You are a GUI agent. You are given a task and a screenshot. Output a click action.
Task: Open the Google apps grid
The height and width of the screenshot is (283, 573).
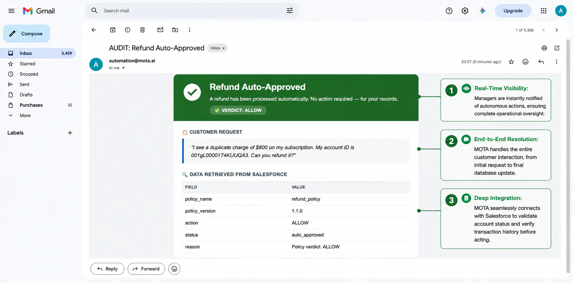coord(543,11)
